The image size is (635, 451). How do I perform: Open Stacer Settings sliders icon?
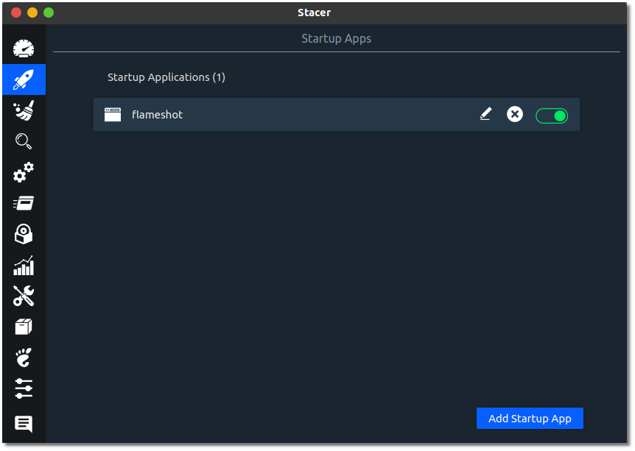click(23, 388)
